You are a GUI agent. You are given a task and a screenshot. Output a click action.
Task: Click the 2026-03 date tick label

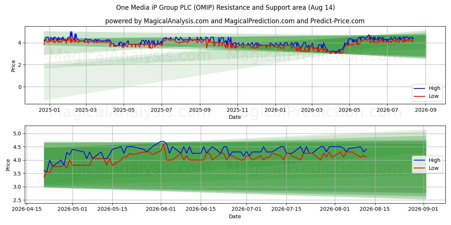tap(312, 110)
